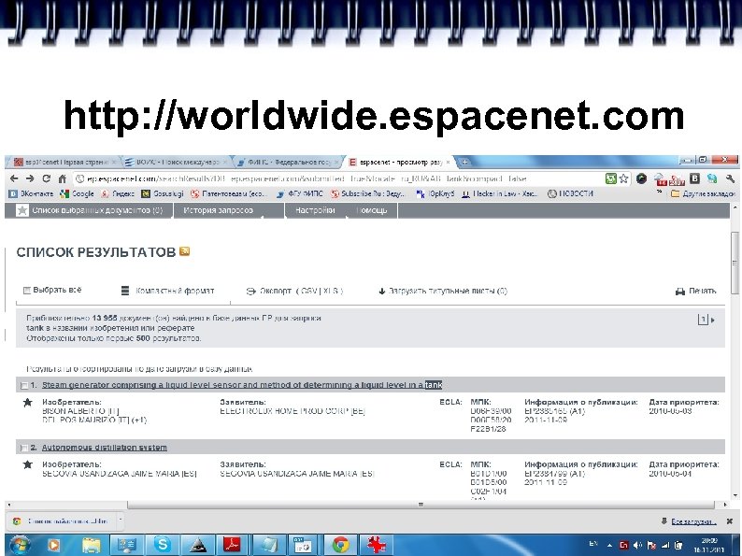Open the media player taskbar icon

click(53, 545)
